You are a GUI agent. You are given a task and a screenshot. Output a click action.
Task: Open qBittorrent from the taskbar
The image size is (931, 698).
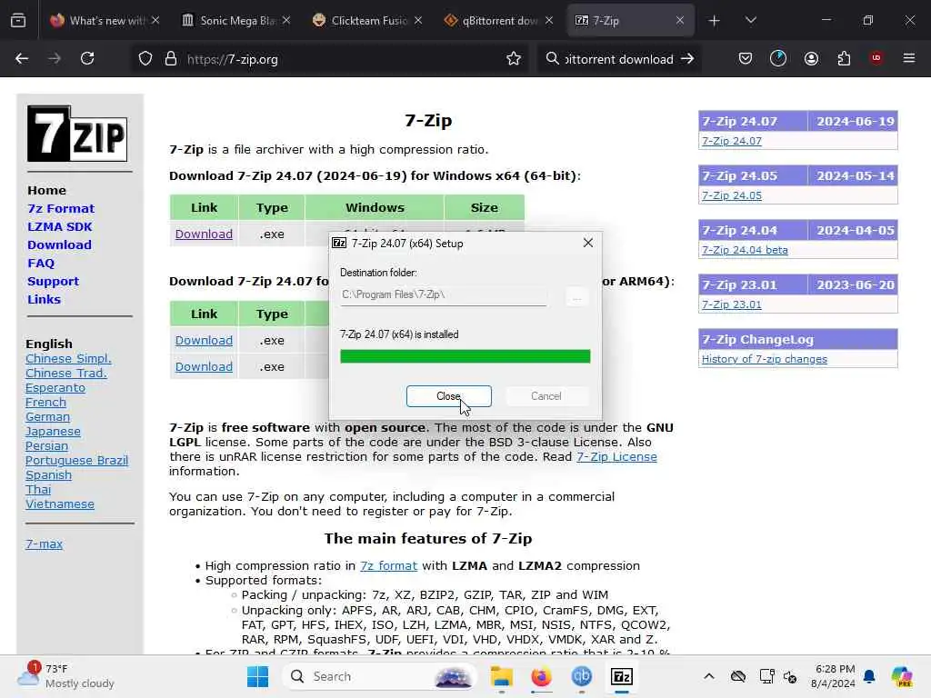581,676
